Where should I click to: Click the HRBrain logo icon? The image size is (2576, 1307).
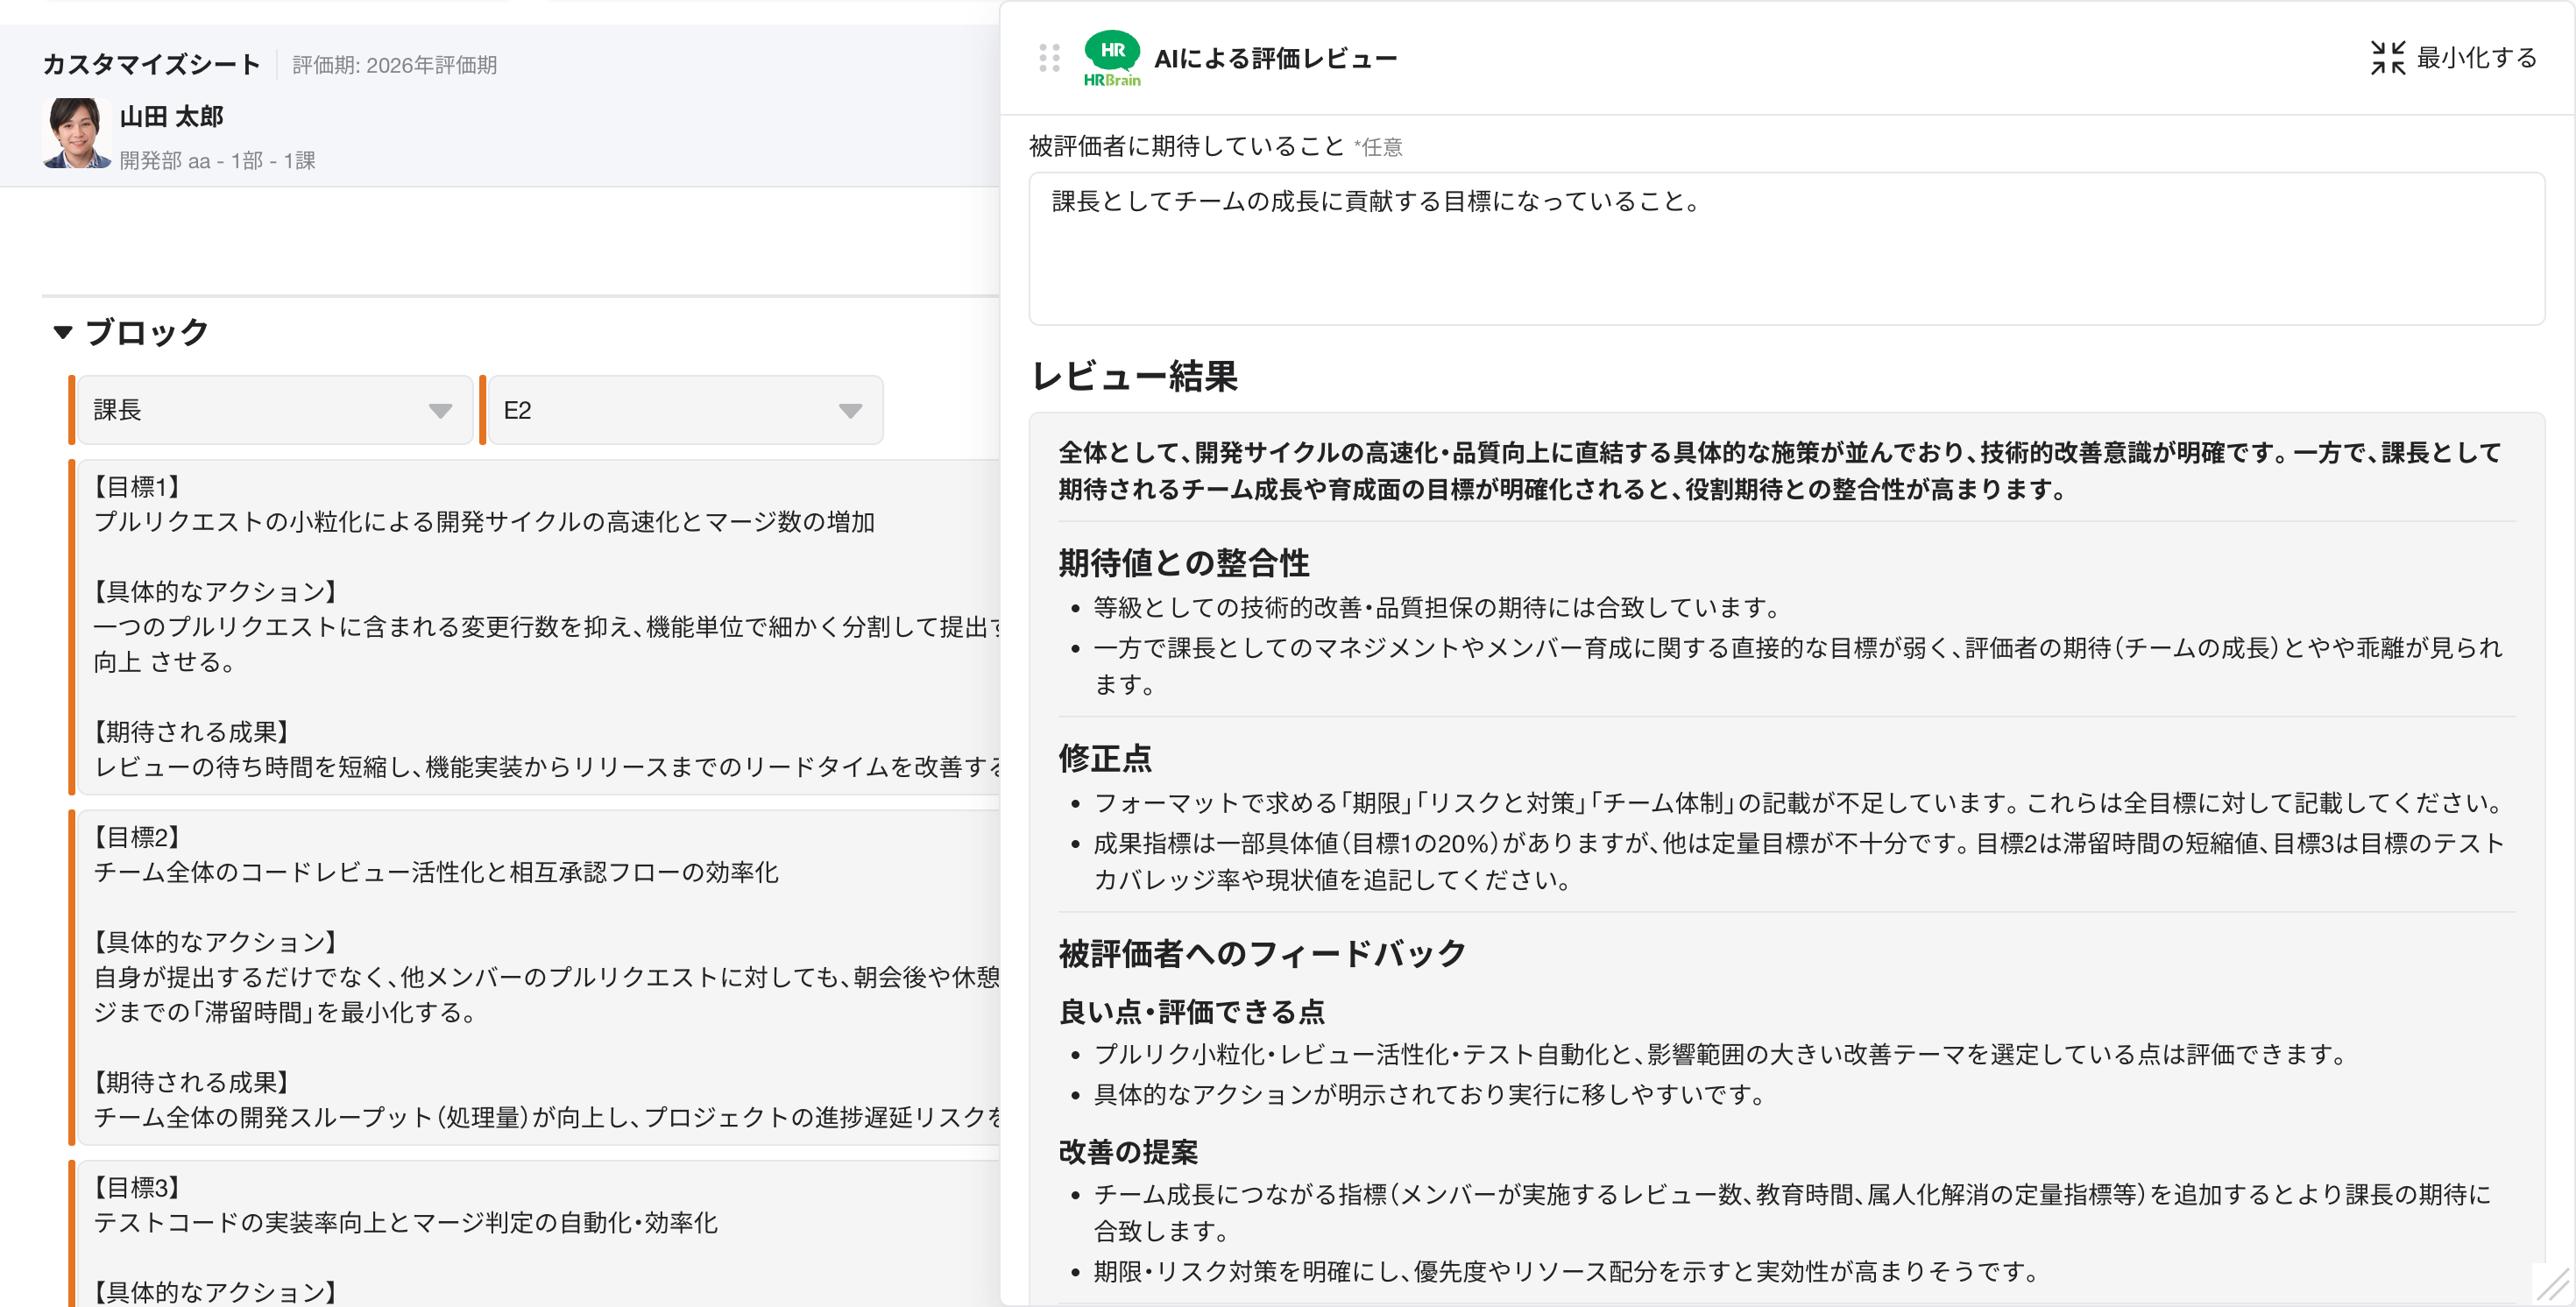[x=1112, y=58]
